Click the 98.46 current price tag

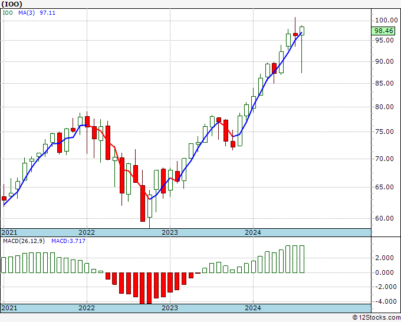tap(383, 31)
